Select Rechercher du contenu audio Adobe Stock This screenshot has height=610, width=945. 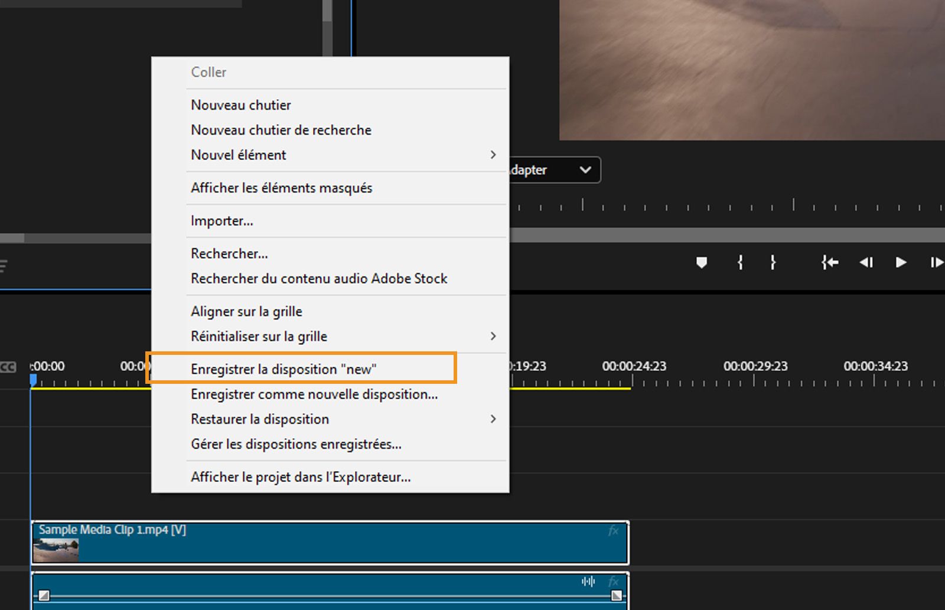pos(330,279)
